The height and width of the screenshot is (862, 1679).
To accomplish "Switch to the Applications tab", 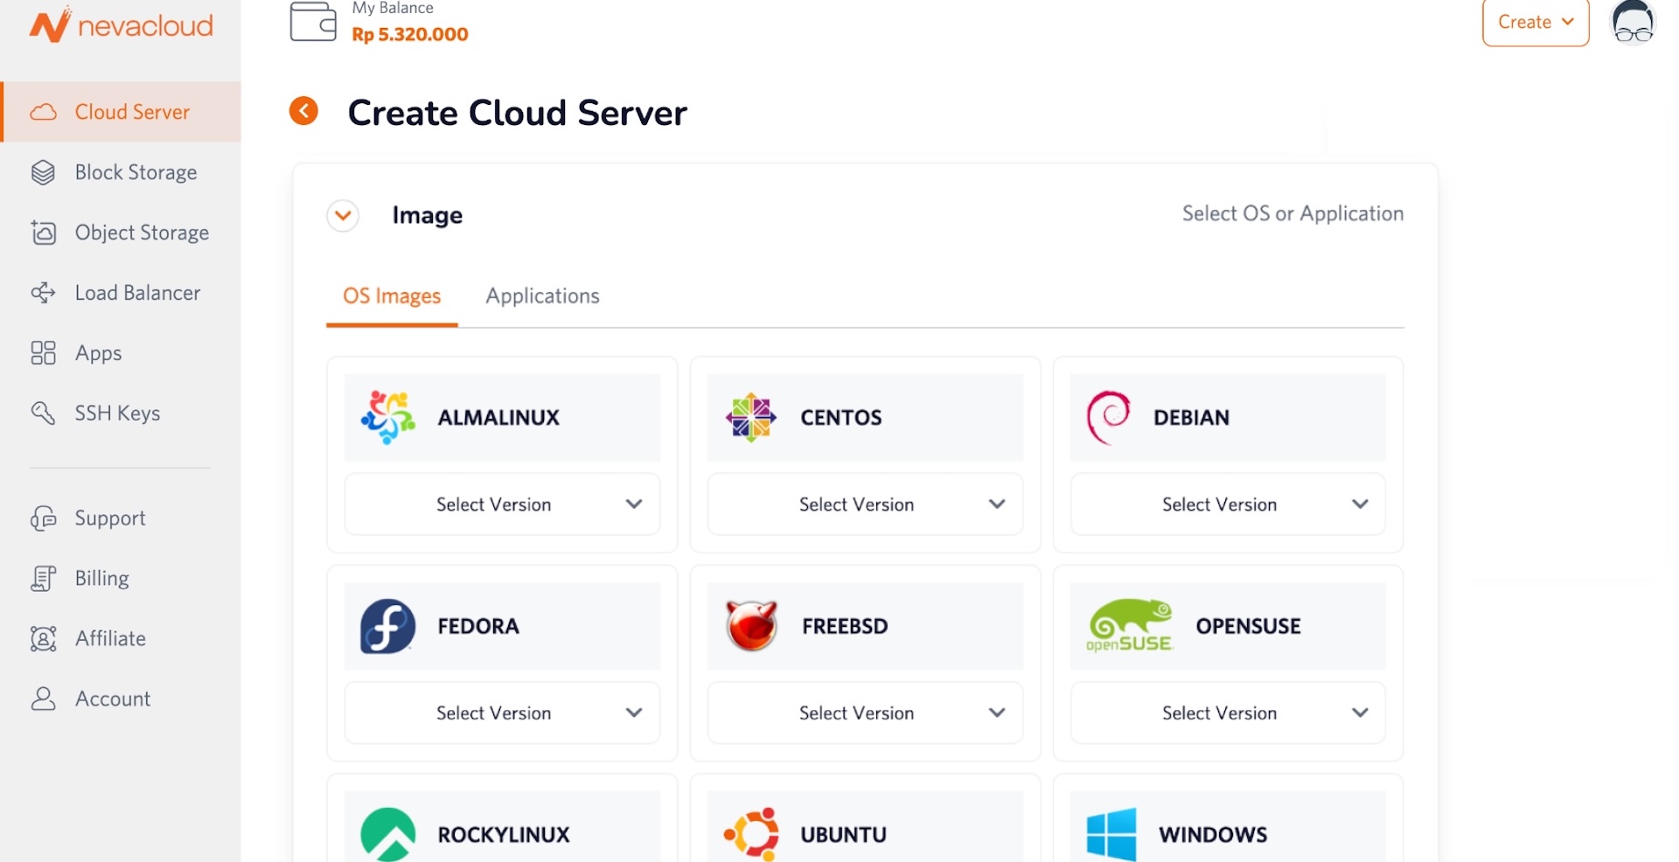I will pyautogui.click(x=542, y=295).
